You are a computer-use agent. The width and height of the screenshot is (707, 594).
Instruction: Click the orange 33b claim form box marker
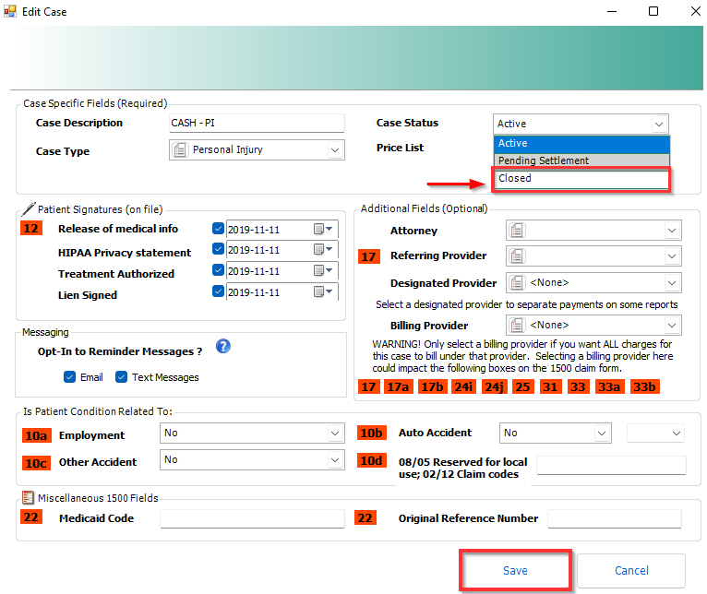click(x=643, y=387)
